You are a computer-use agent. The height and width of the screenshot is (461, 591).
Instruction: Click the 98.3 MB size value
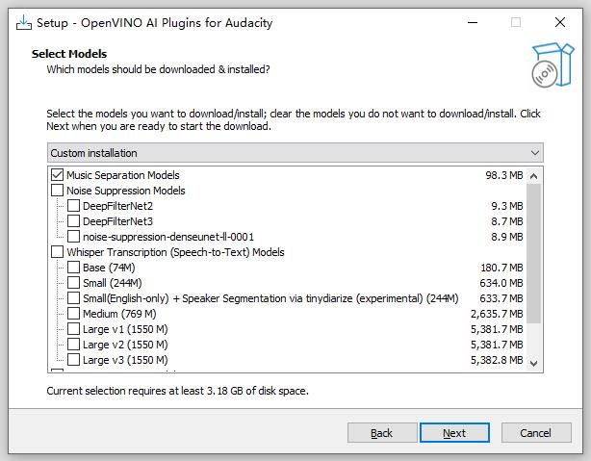(504, 175)
